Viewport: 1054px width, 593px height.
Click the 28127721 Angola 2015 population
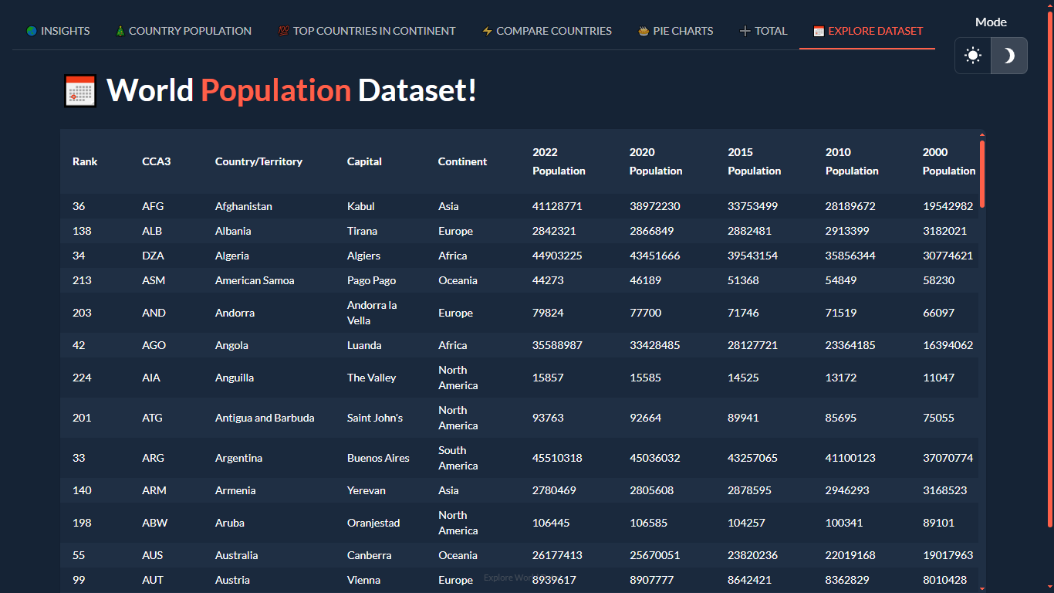(752, 345)
